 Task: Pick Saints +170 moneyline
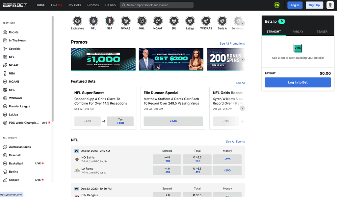(227, 159)
